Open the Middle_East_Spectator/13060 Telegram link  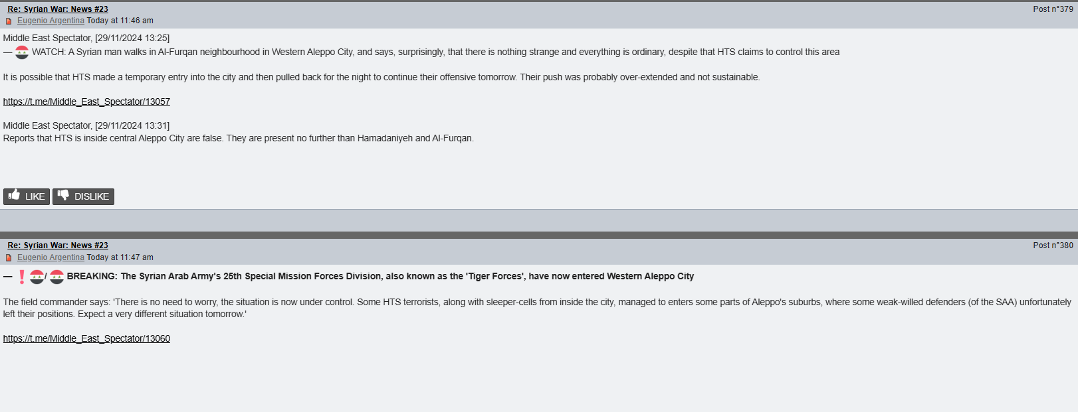[x=86, y=338]
